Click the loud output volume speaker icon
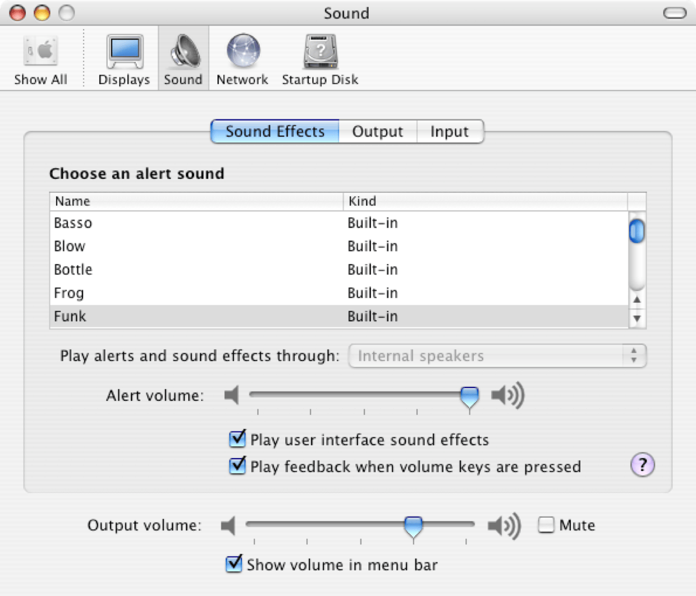Viewport: 696px width, 596px height. point(505,525)
